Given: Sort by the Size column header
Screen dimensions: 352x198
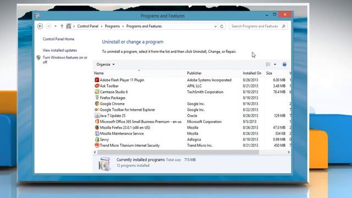Looking at the screenshot, I should point(269,73).
